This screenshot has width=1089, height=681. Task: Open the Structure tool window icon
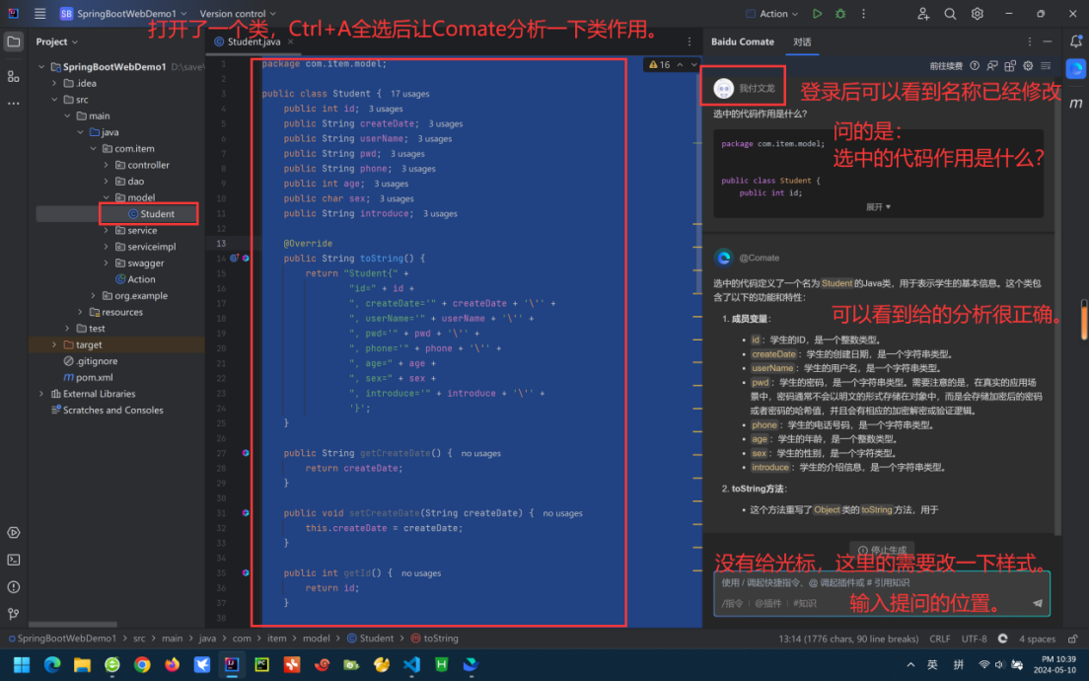coord(13,76)
